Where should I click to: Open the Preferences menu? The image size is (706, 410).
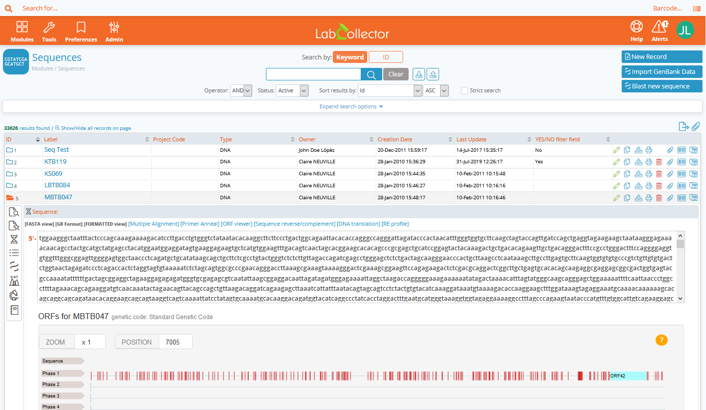tap(81, 31)
